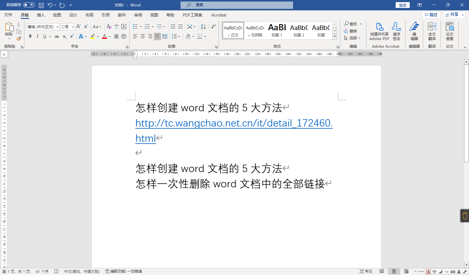Viewport: 469px width, 275px height.
Task: Click the 共享 share button
Action: coord(454,15)
